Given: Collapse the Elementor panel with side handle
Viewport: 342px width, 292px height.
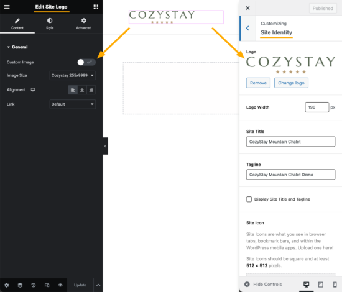Looking at the screenshot, I should click(x=105, y=146).
